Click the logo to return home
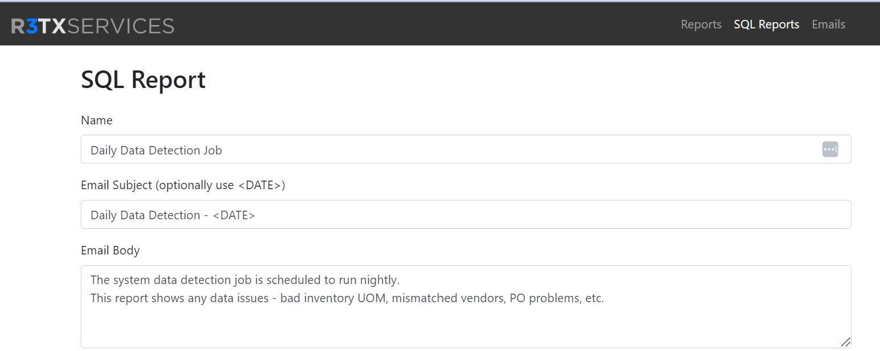Image resolution: width=880 pixels, height=351 pixels. click(x=93, y=24)
